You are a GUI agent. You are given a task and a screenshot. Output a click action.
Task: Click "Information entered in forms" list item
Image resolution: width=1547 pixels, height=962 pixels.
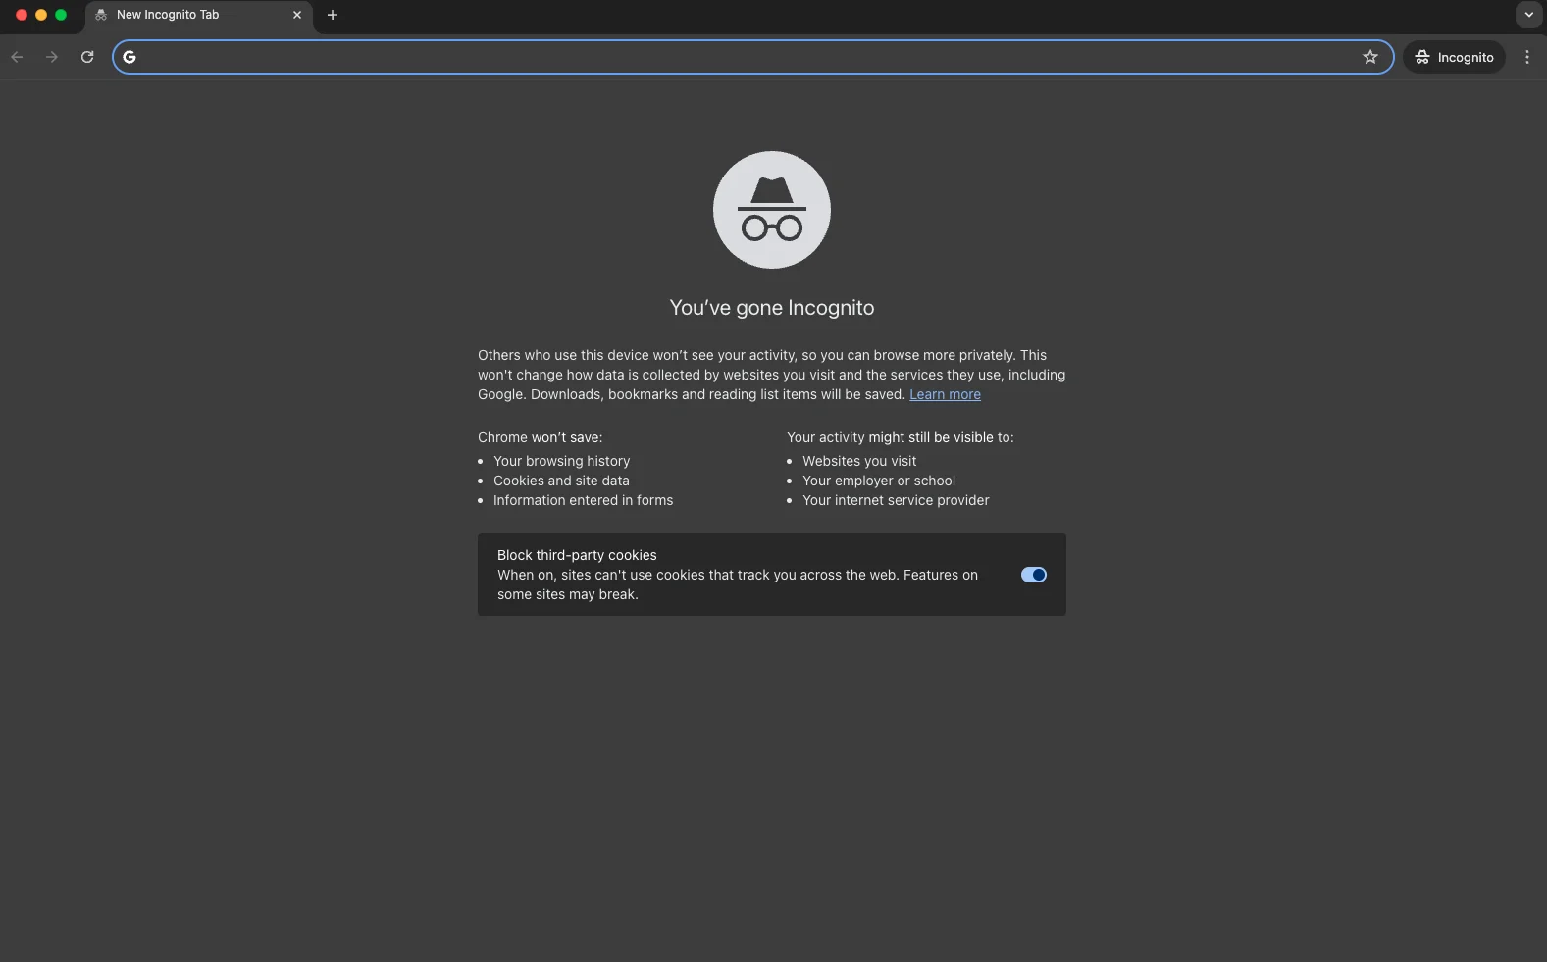click(x=583, y=500)
